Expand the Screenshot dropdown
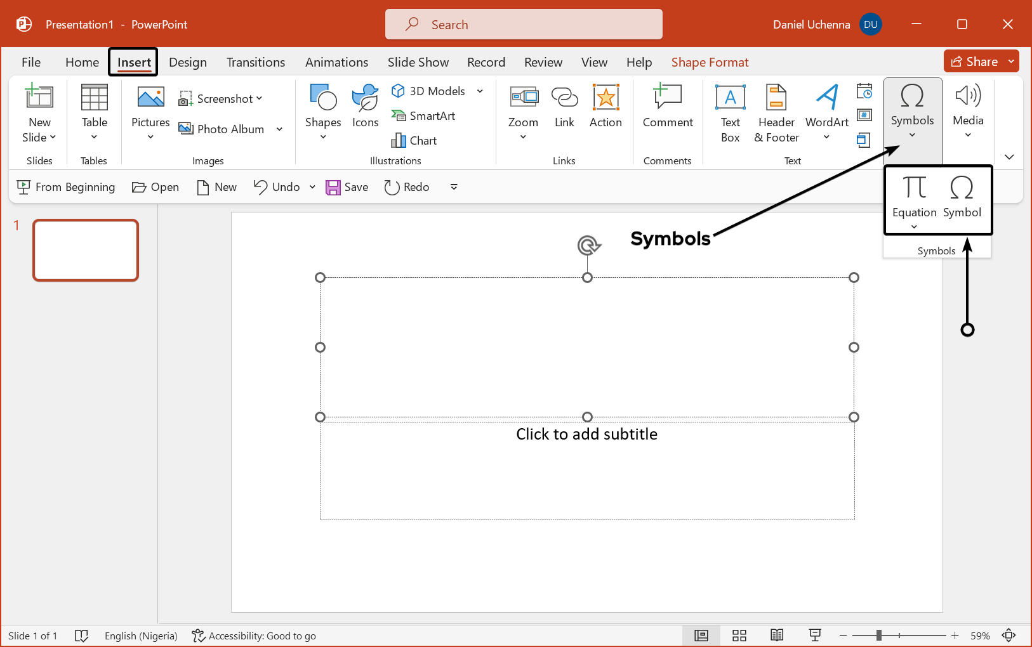Screen dimensions: 1032x647 coord(259,99)
